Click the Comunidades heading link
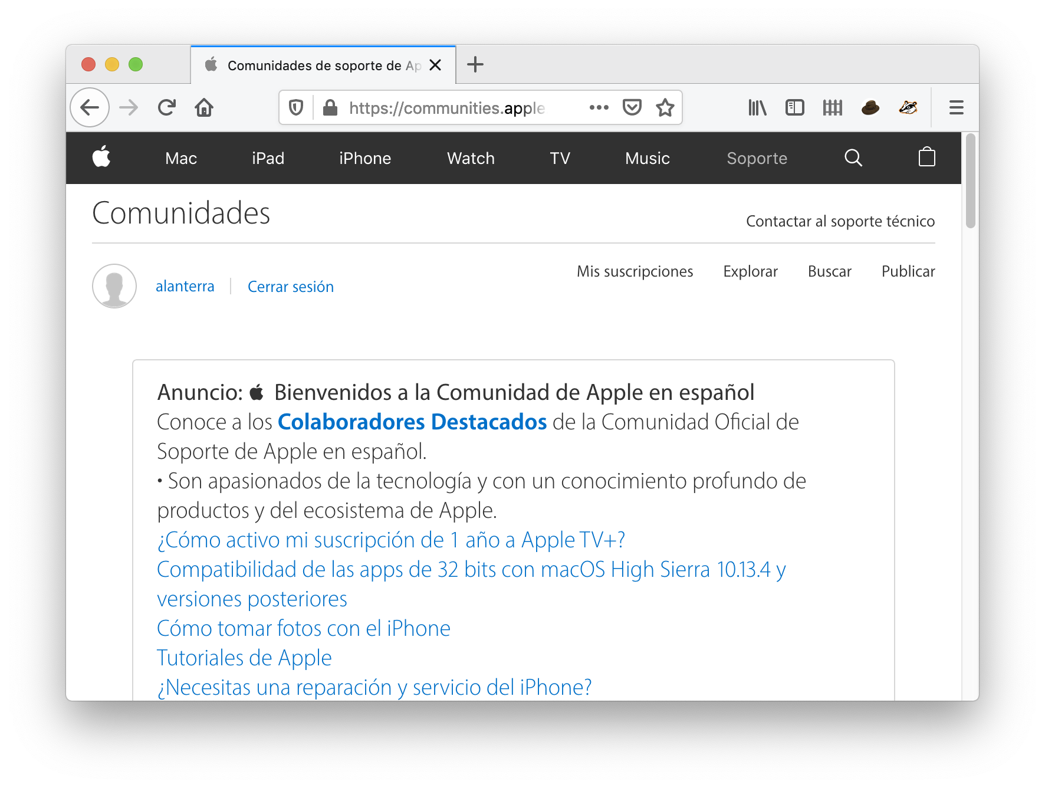Screen dimensions: 1045x788 [181, 213]
